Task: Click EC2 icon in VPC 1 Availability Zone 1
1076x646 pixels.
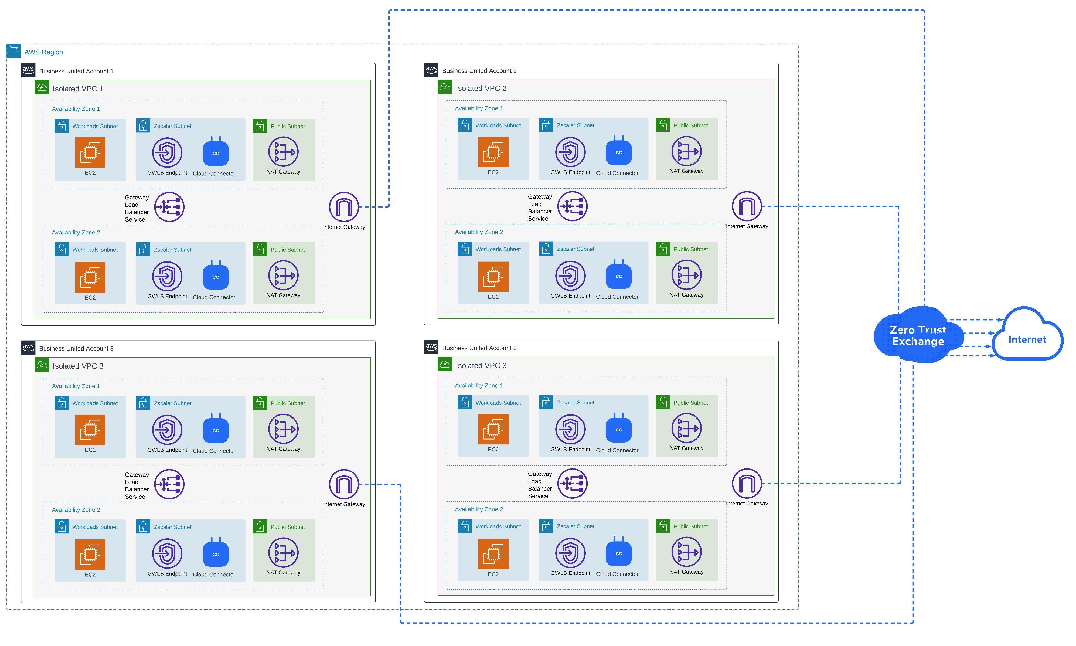Action: tap(90, 152)
